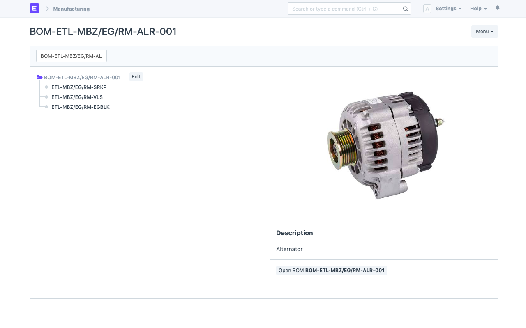This screenshot has width=526, height=328.
Task: Click the Edit button beside the BOM root
Action: [x=136, y=77]
